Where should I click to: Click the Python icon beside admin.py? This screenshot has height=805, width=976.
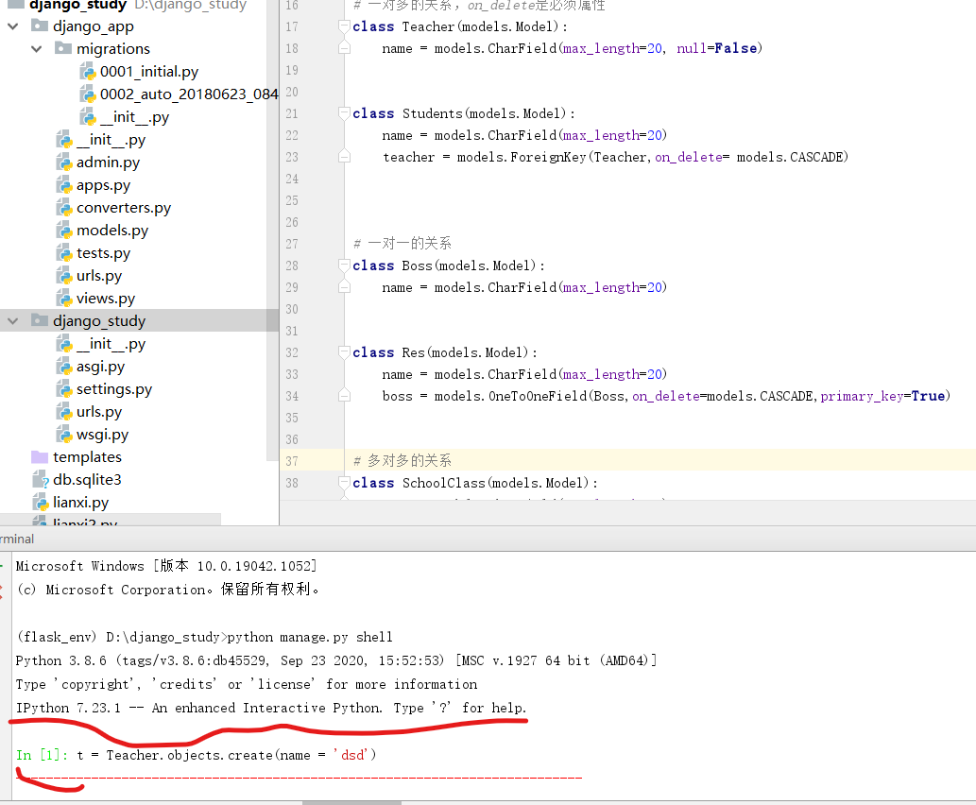pos(64,163)
